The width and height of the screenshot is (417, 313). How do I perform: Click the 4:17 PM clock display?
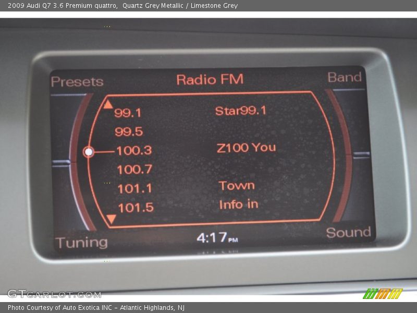[217, 237]
